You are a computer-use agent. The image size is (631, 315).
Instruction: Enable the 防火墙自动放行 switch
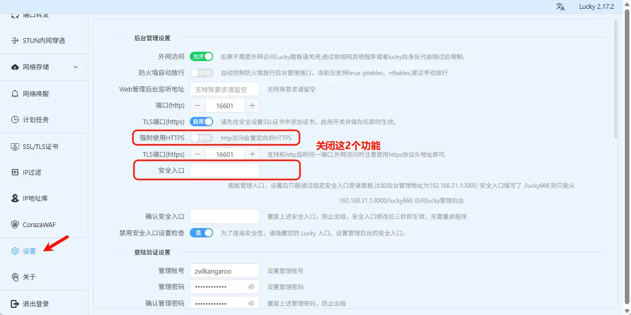click(201, 73)
